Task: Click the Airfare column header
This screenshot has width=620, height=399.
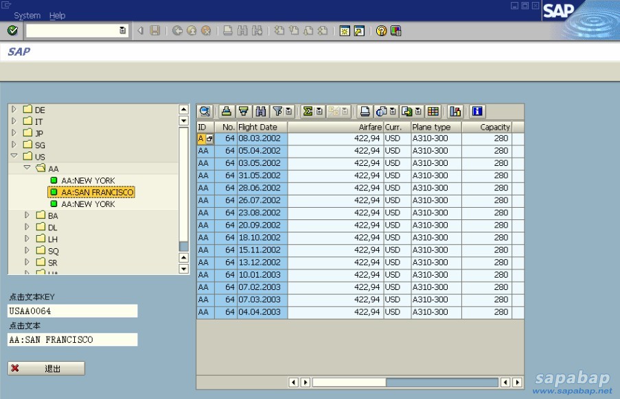Action: [335, 127]
